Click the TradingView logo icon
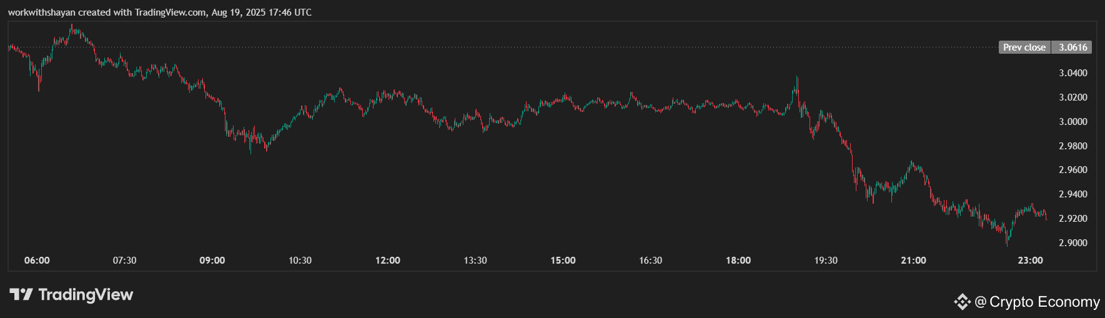 [x=21, y=294]
